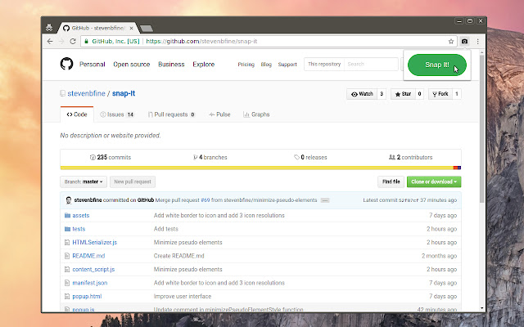View the 235 commits link
This screenshot has height=327, width=524.
coord(111,157)
